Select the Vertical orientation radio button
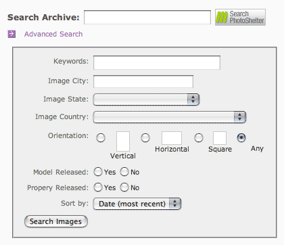The height and width of the screenshot is (245, 284). click(x=101, y=137)
